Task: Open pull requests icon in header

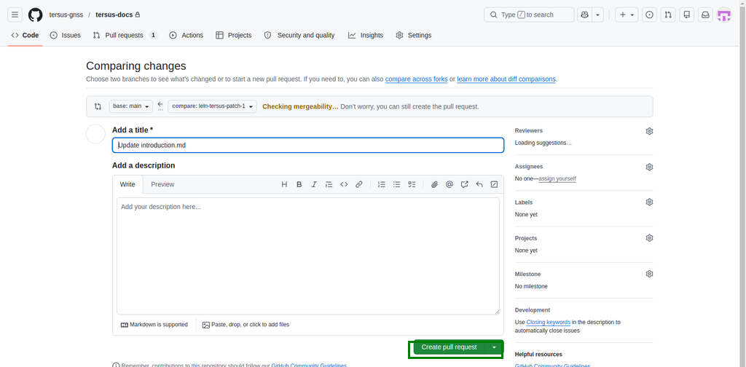Action: (668, 15)
